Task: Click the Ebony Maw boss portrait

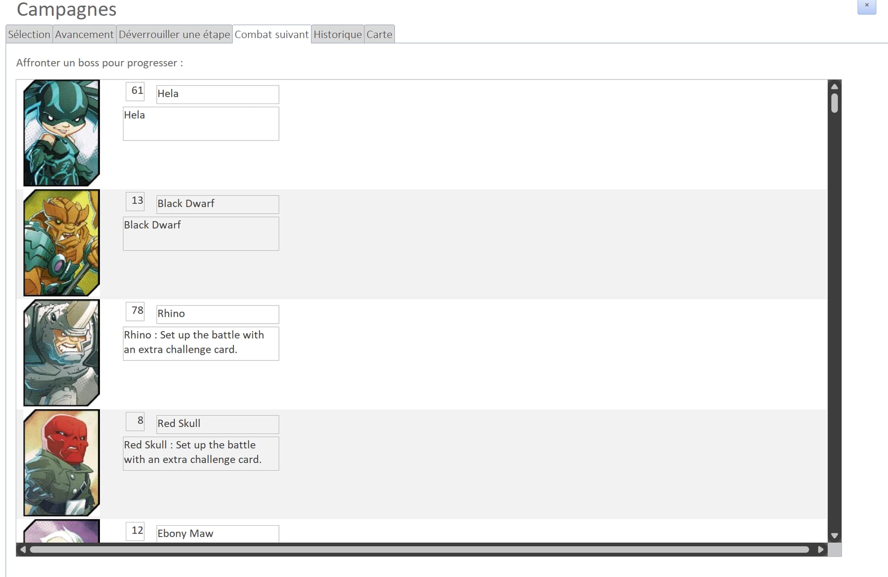Action: pos(62,531)
